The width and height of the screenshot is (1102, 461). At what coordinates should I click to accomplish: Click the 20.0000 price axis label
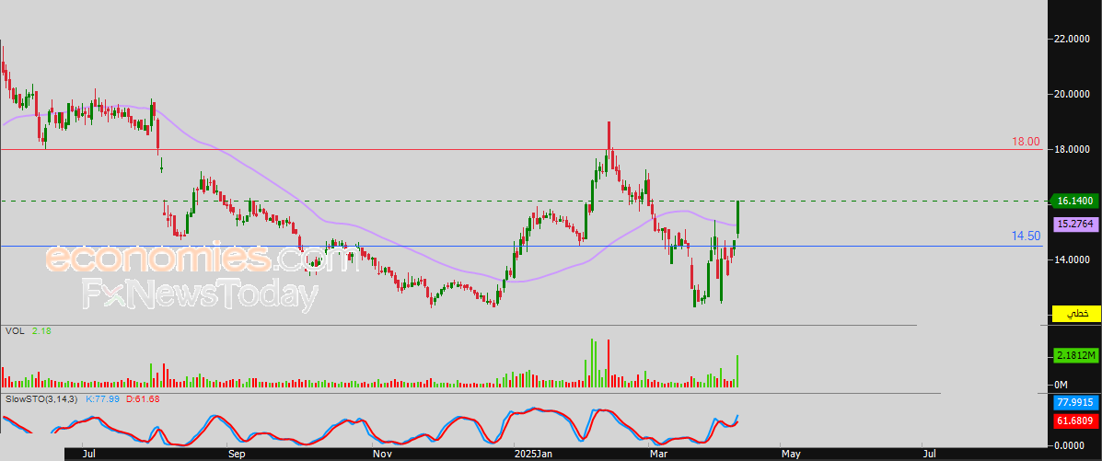(1071, 94)
